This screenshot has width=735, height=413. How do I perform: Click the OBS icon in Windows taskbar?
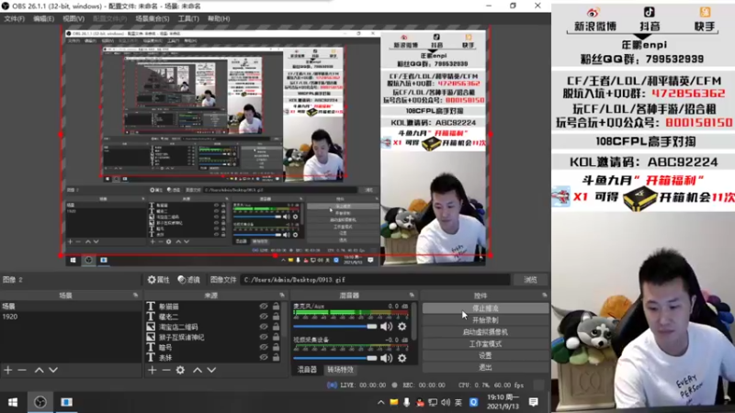tap(40, 402)
